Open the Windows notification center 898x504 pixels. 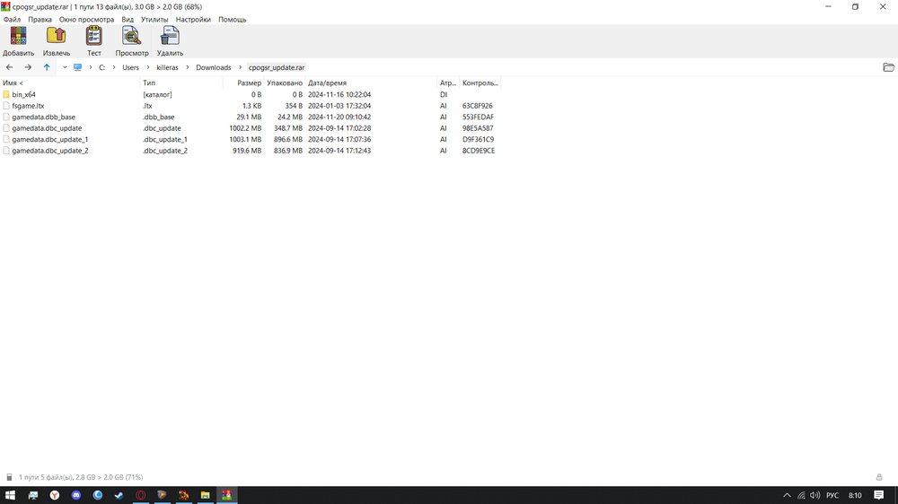pyautogui.click(x=878, y=495)
